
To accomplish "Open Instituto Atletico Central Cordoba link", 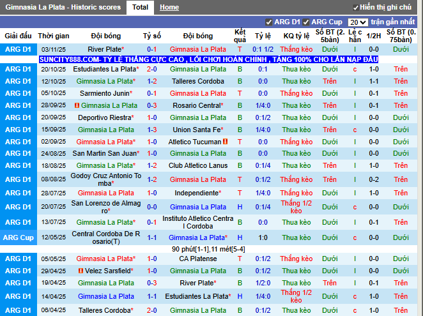I will point(197,222).
